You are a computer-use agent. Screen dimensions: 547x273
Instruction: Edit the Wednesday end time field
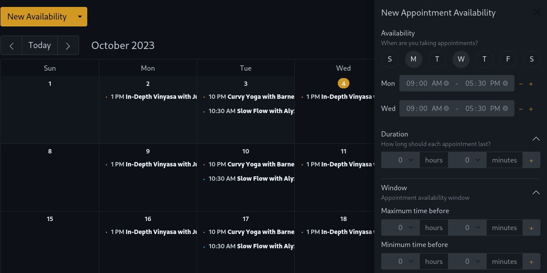[482, 108]
